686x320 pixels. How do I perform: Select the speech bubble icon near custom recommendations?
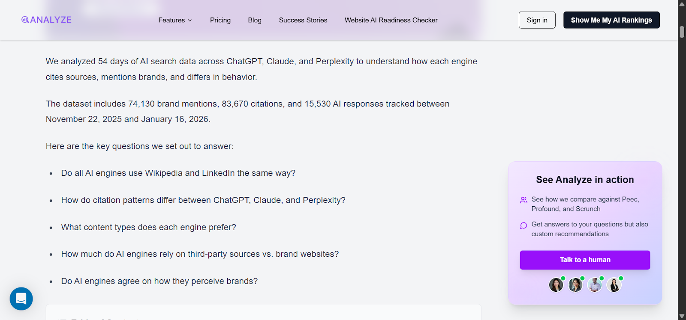[x=524, y=225]
